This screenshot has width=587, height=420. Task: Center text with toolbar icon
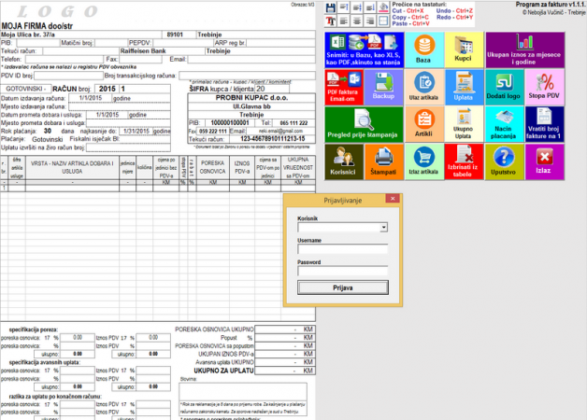pos(357,21)
